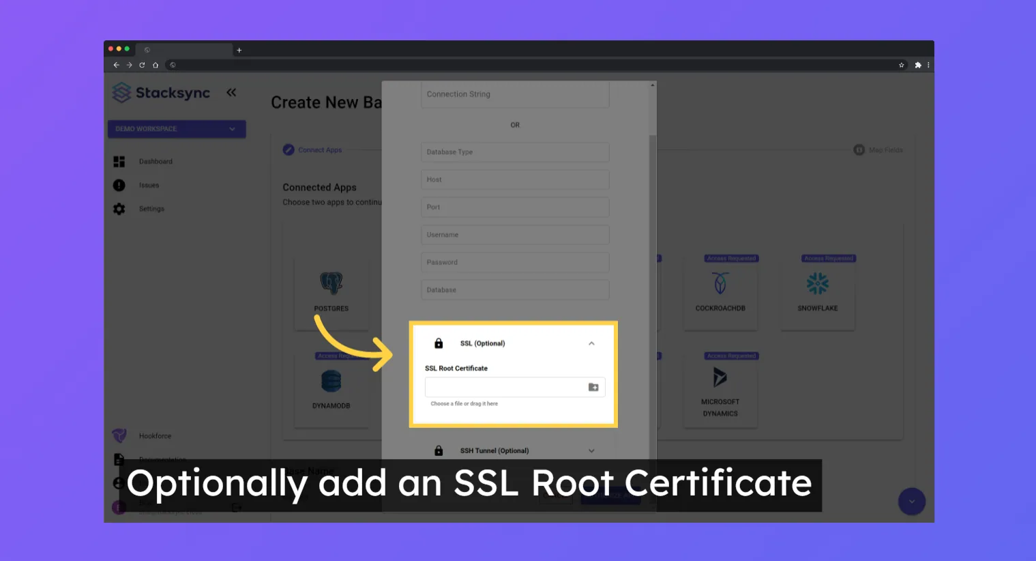The image size is (1036, 561).
Task: Click the round floating button at bottom right
Action: pyautogui.click(x=912, y=502)
